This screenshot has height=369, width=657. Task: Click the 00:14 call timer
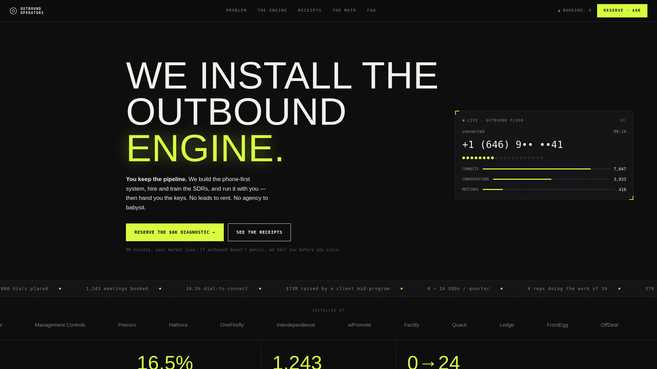pos(620,132)
